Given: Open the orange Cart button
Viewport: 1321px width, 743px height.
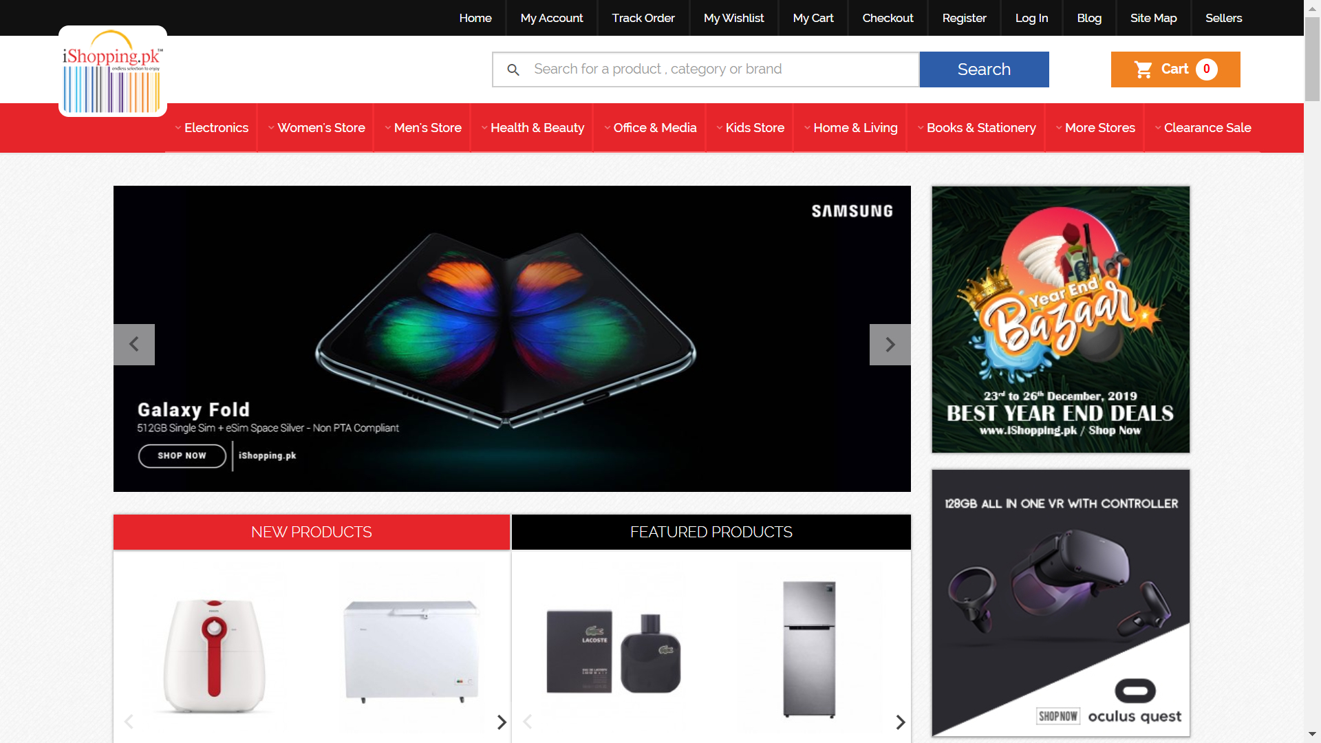Looking at the screenshot, I should (x=1175, y=69).
